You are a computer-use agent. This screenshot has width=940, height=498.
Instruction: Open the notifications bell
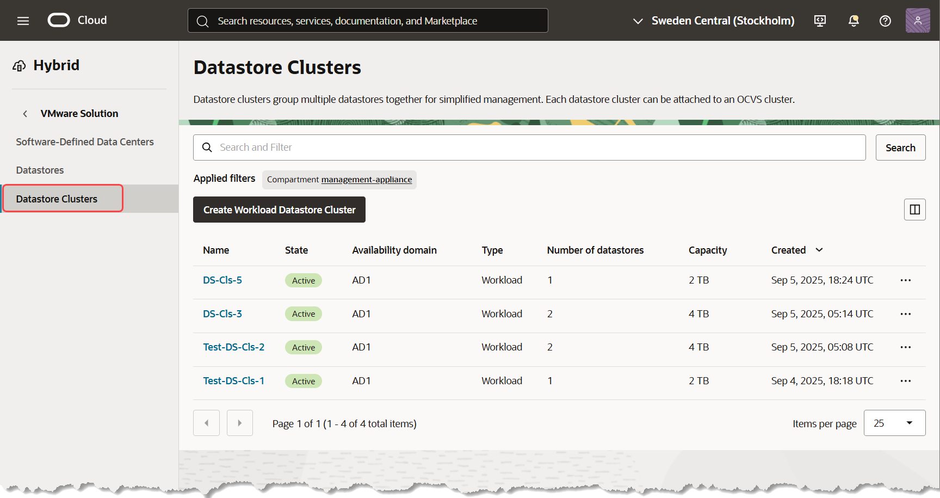[x=852, y=21]
